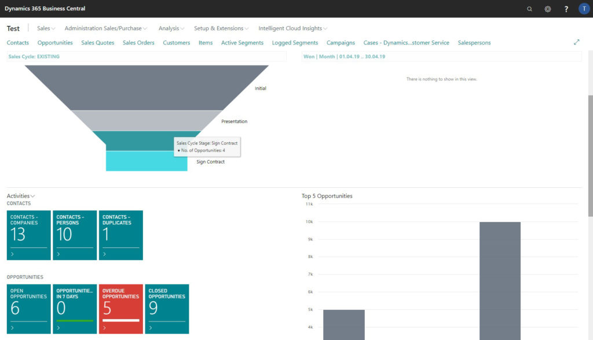Click the Sign Contract stage label
This screenshot has height=340, width=593.
point(210,162)
